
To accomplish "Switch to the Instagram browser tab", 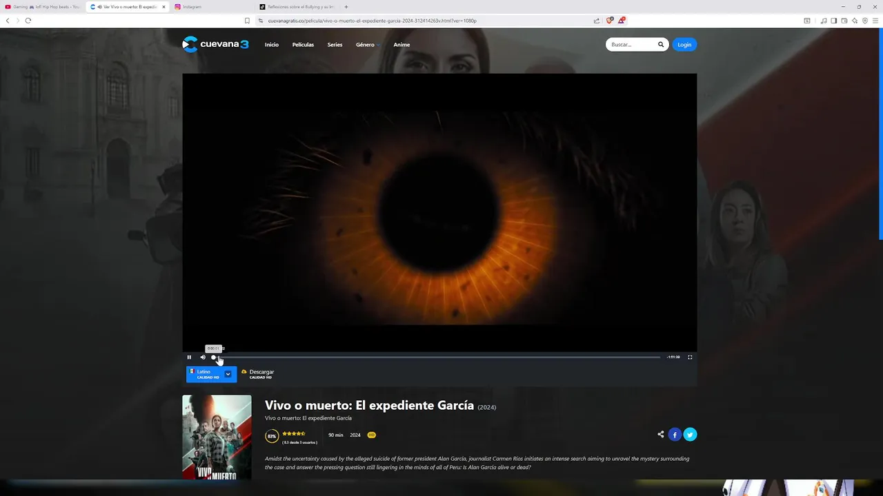I will pyautogui.click(x=211, y=7).
